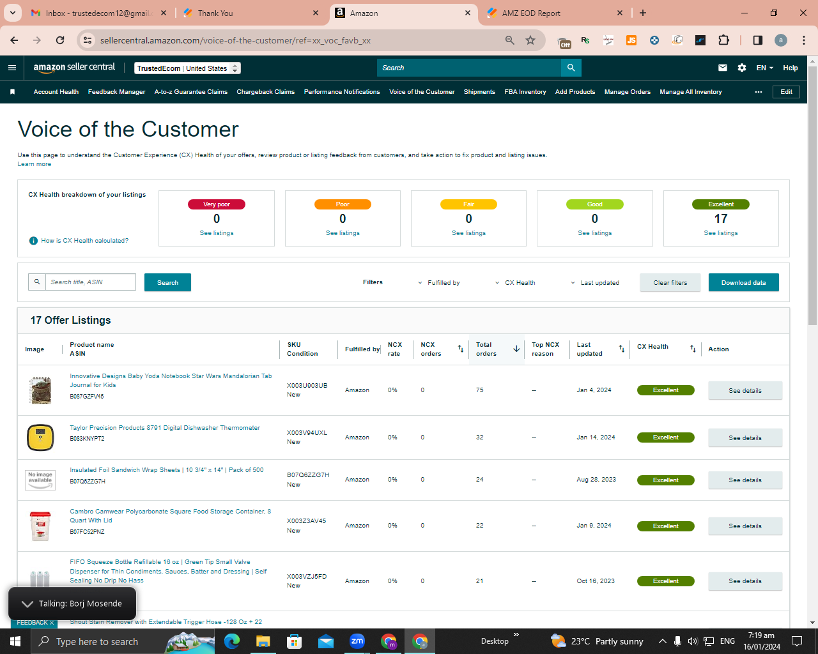Open Zoom from the taskbar
The width and height of the screenshot is (818, 654).
click(357, 641)
